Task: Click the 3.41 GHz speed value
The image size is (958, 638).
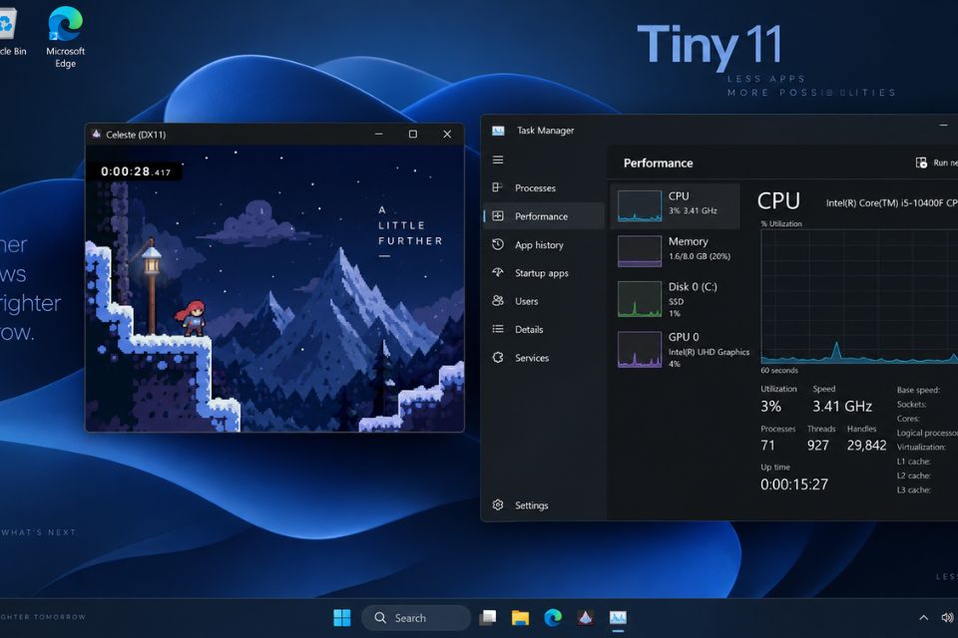Action: click(x=842, y=406)
